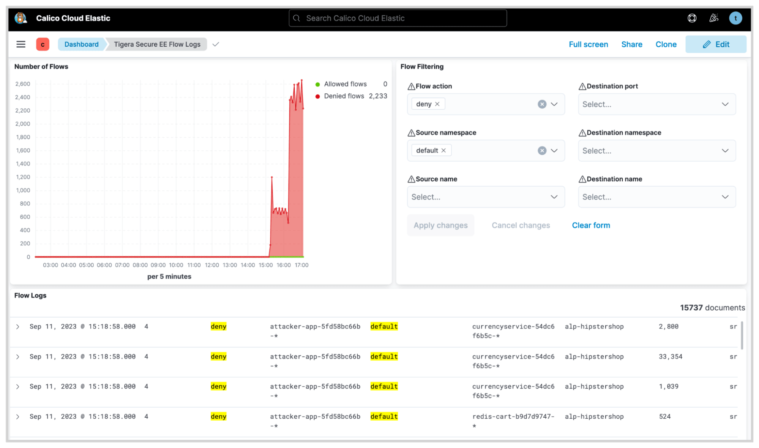The width and height of the screenshot is (759, 448).
Task: Go to the Dashboard breadcrumb
Action: (81, 44)
